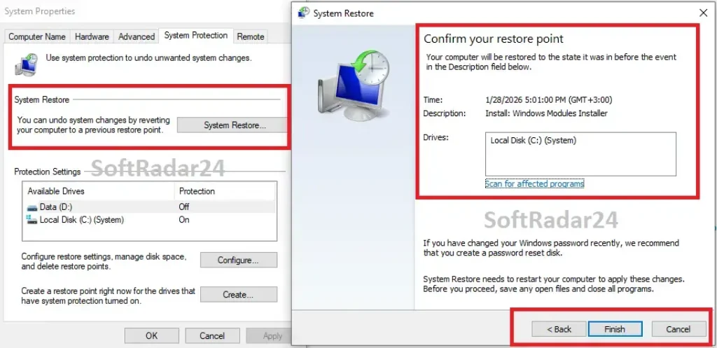Image resolution: width=717 pixels, height=348 pixels.
Task: Click OK in System Properties
Action: pyautogui.click(x=152, y=335)
